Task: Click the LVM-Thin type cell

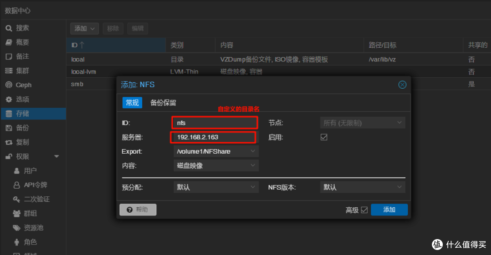Action: [184, 72]
